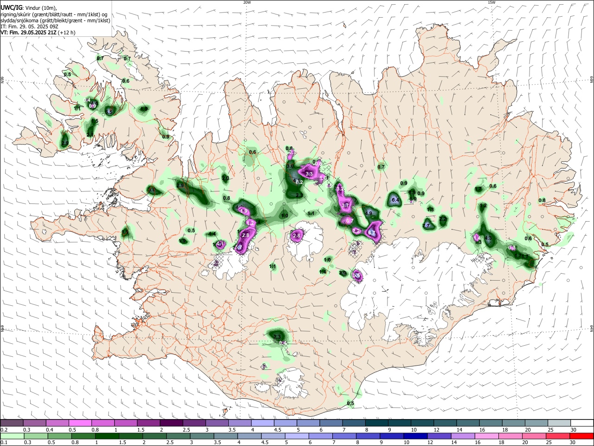
Task: Click the bright red 30 swatch in the lower legend
Action: [581, 436]
